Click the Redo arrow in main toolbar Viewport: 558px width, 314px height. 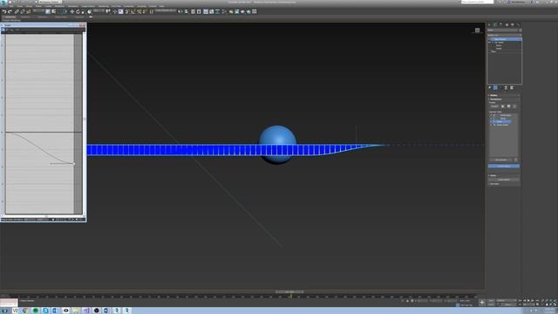tap(10, 11)
